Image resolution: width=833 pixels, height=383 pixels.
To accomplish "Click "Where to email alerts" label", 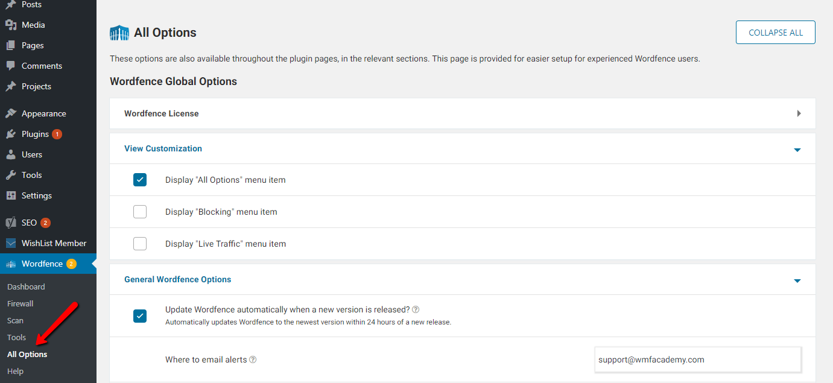I will coord(206,359).
